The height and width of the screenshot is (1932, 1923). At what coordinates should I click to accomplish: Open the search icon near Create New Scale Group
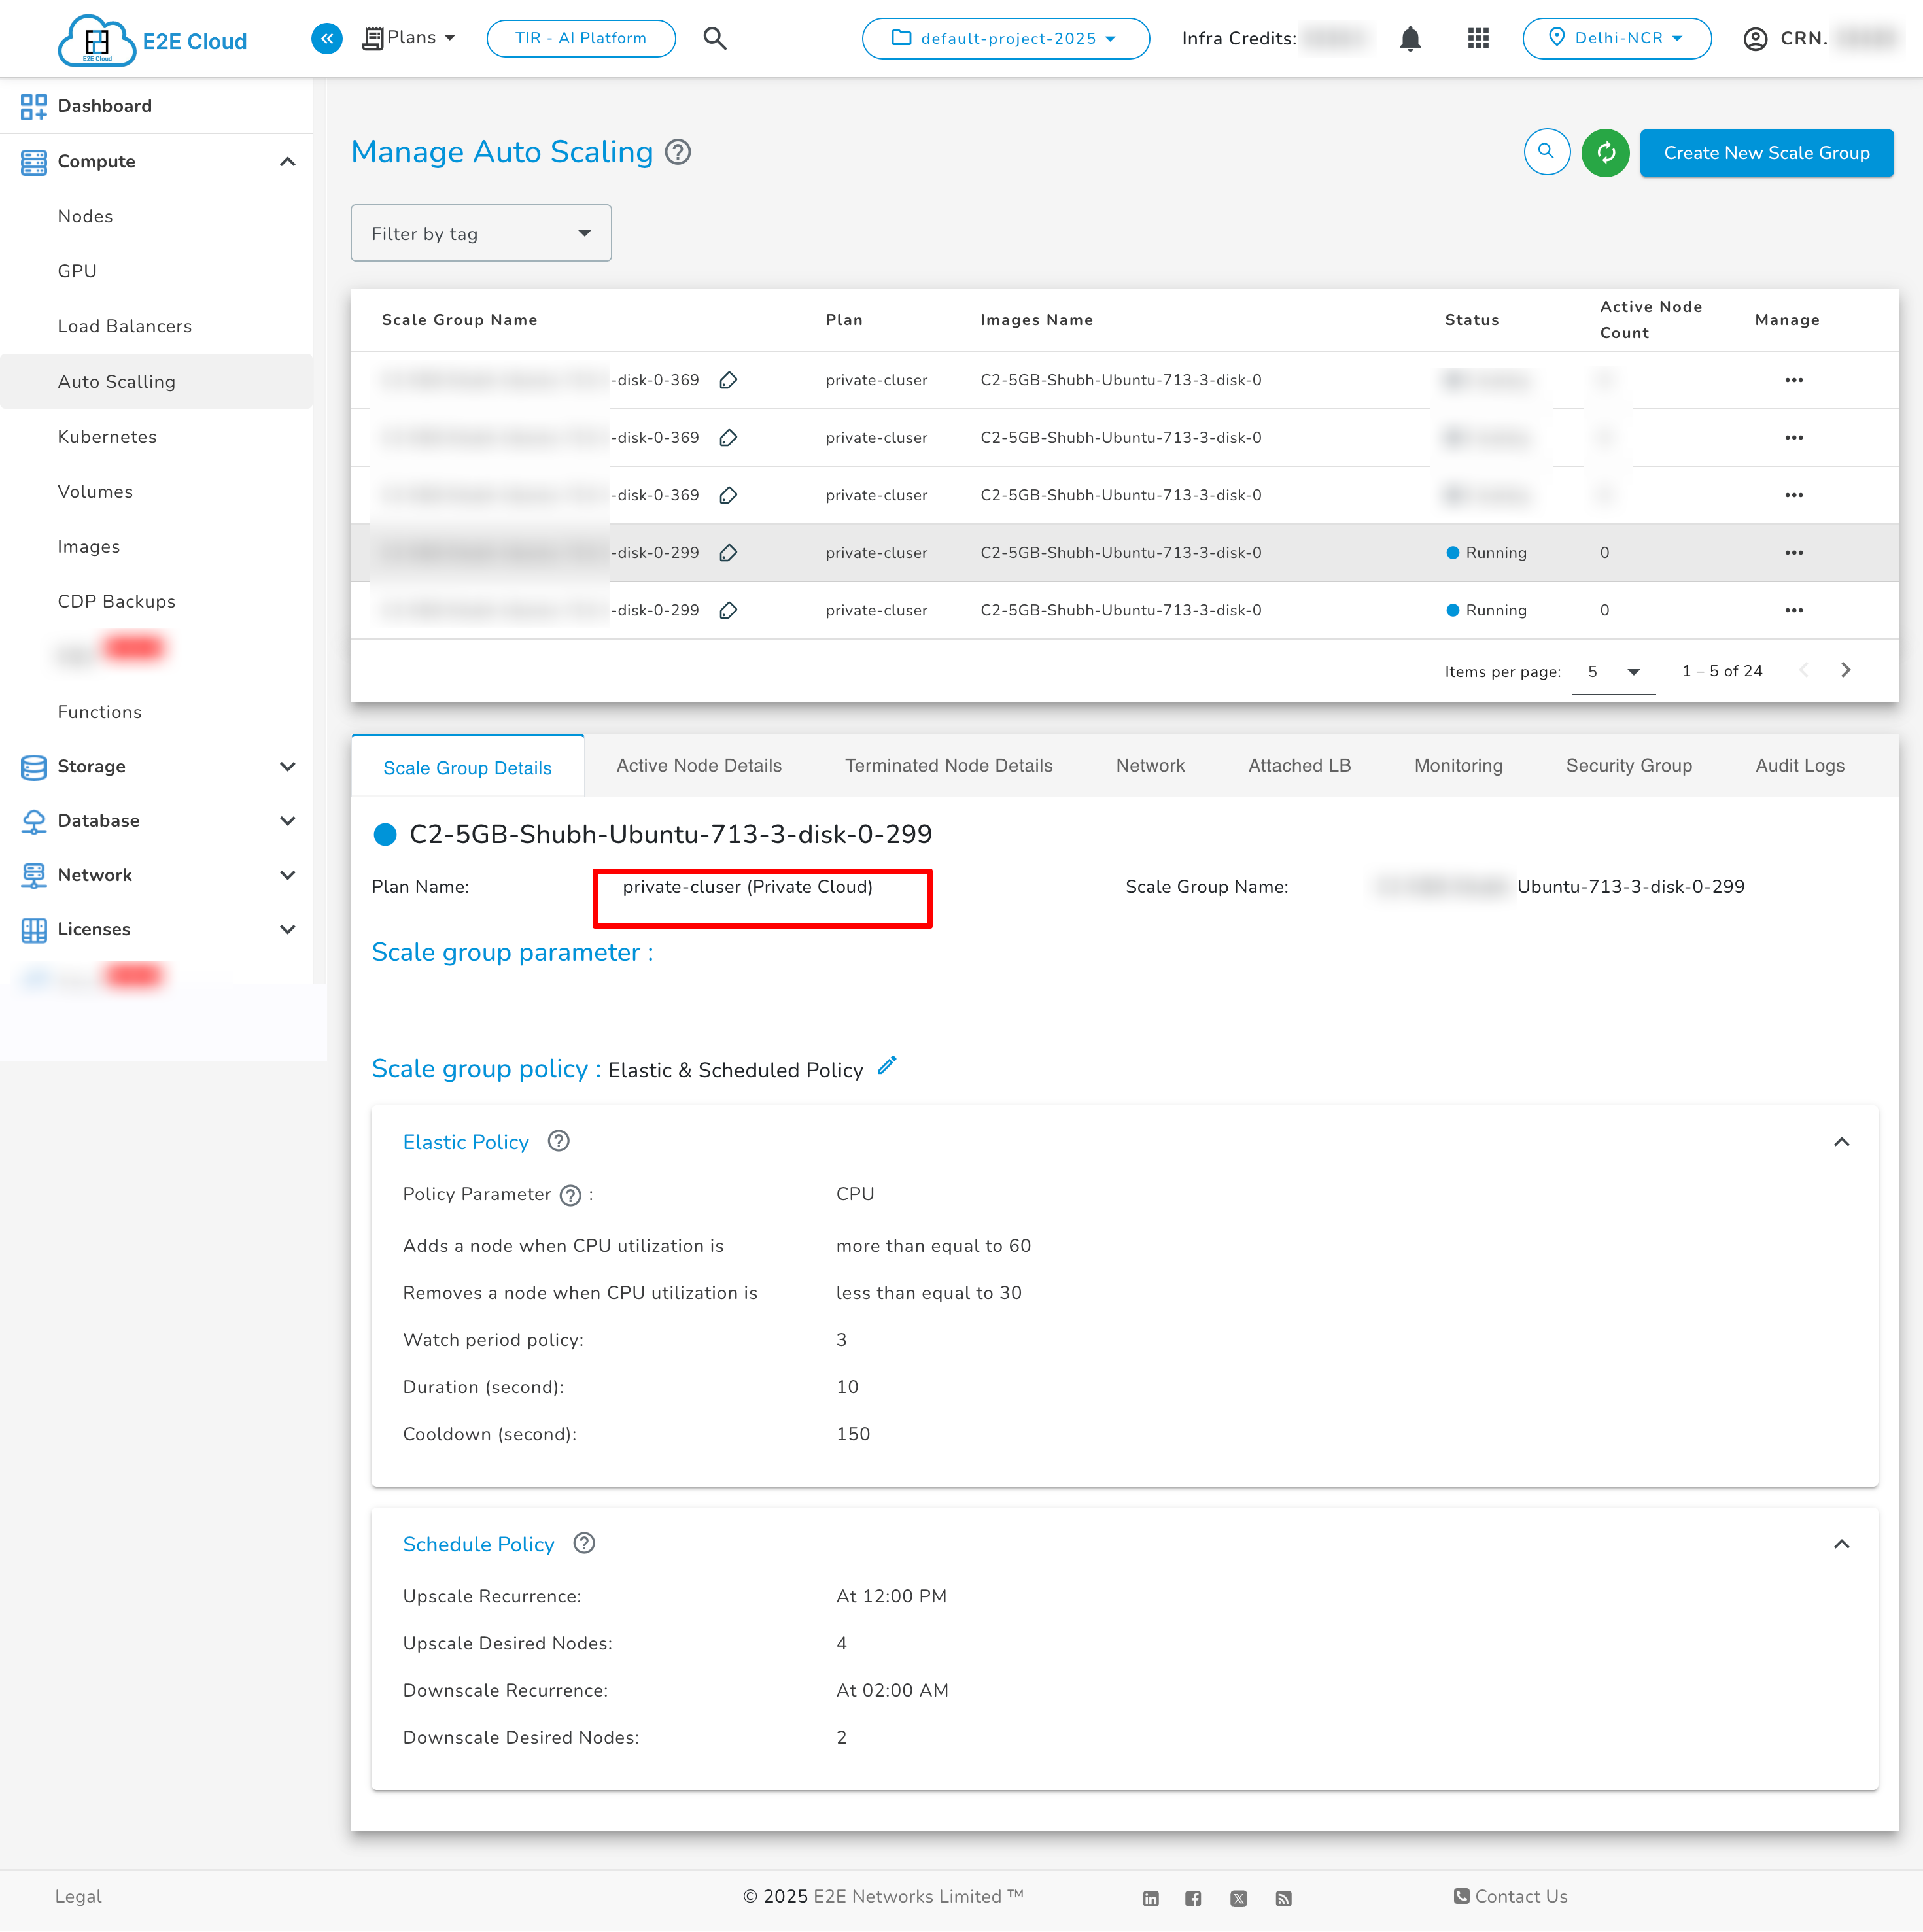point(1546,153)
